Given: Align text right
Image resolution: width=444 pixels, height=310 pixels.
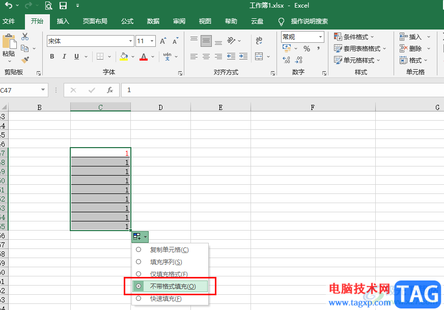Looking at the screenshot, I should (218, 57).
